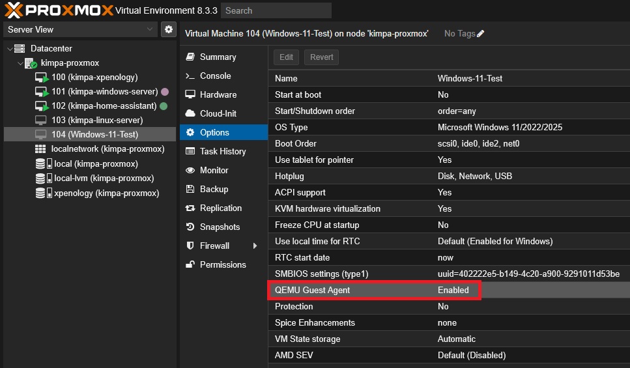Click the Proxmox logo in header
The image size is (630, 368).
tap(57, 10)
